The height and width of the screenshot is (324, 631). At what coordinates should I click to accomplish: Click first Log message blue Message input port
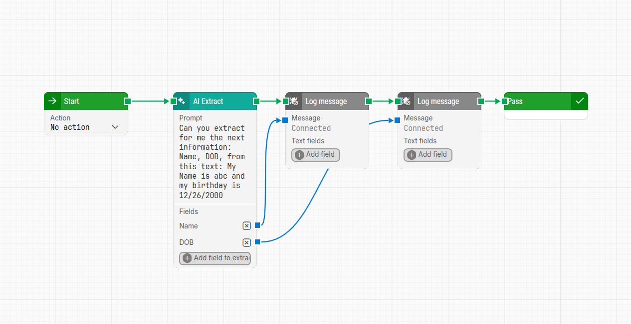click(285, 120)
